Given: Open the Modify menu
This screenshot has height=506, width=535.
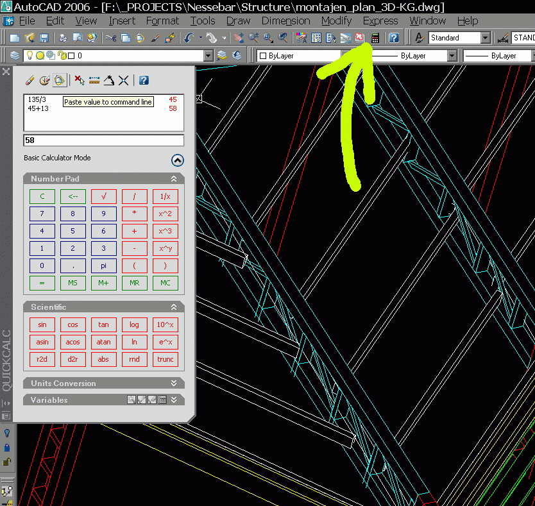Looking at the screenshot, I should point(336,21).
